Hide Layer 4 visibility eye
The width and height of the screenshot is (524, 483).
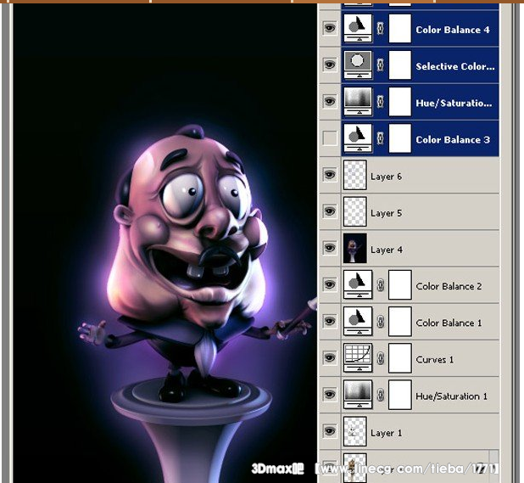(x=330, y=248)
